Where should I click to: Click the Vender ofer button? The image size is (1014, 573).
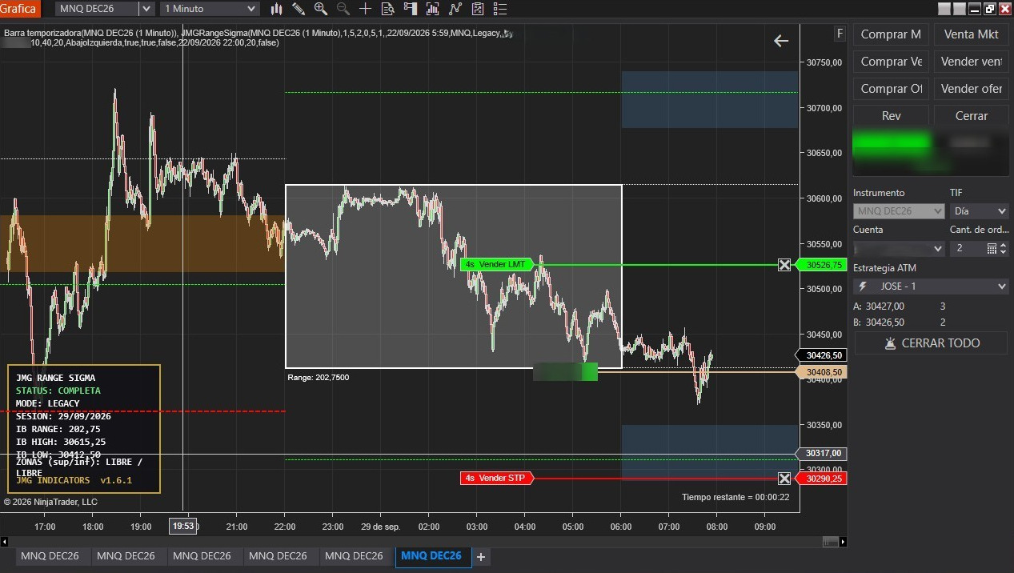click(971, 89)
